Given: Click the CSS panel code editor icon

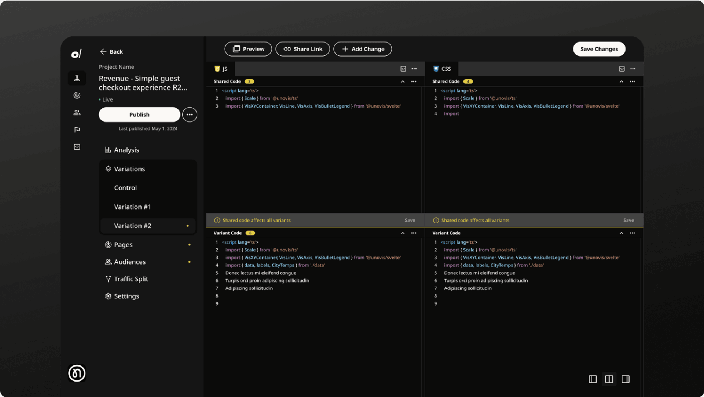Looking at the screenshot, I should point(621,69).
